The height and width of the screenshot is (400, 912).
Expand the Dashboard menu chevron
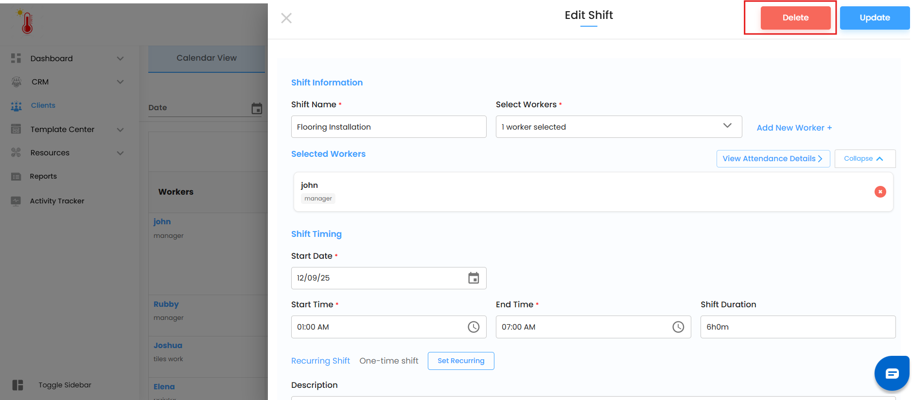pos(120,59)
